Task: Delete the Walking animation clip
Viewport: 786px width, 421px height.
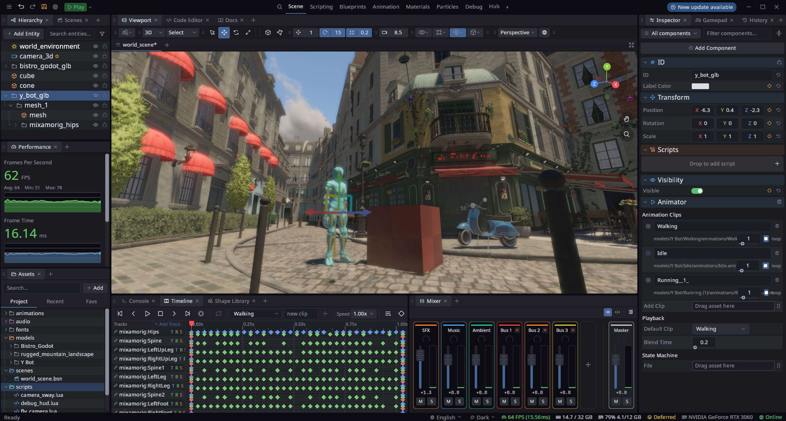Action: (x=777, y=226)
